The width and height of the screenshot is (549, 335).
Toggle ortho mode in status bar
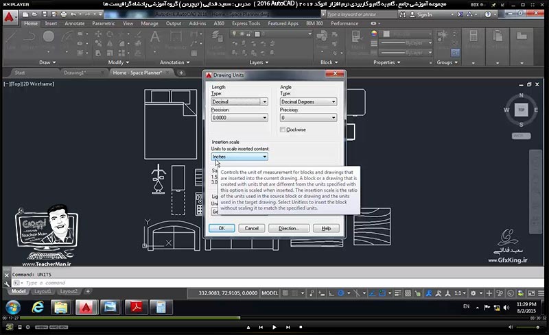pos(331,293)
